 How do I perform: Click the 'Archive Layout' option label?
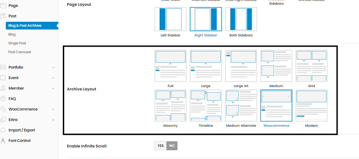point(81,89)
